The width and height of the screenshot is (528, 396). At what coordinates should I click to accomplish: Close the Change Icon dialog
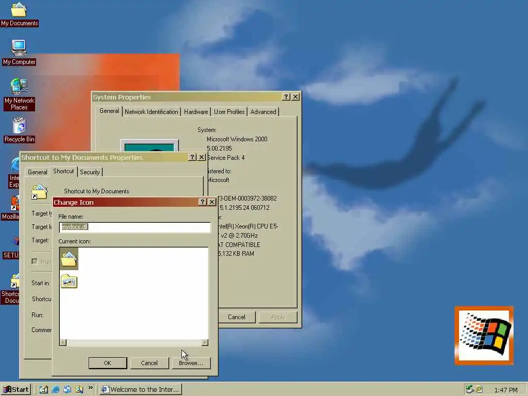(212, 202)
